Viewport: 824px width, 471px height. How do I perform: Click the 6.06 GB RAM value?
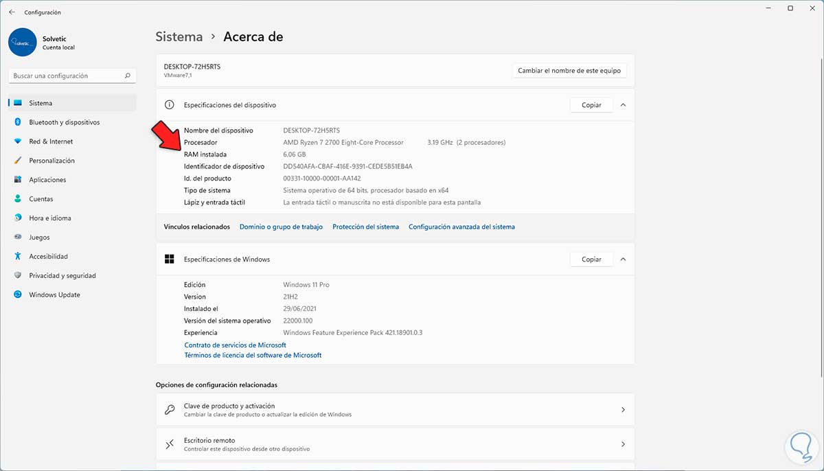coord(295,154)
